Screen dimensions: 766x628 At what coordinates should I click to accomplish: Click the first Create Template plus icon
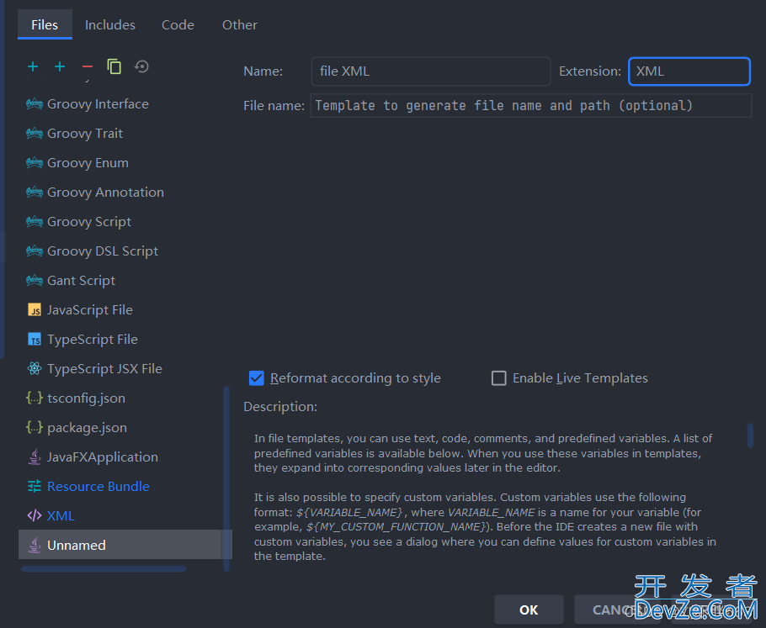pyautogui.click(x=33, y=66)
